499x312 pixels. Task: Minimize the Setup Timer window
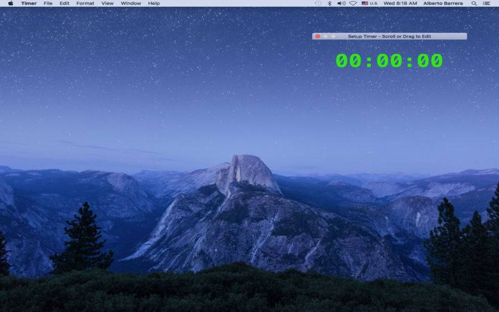[325, 36]
